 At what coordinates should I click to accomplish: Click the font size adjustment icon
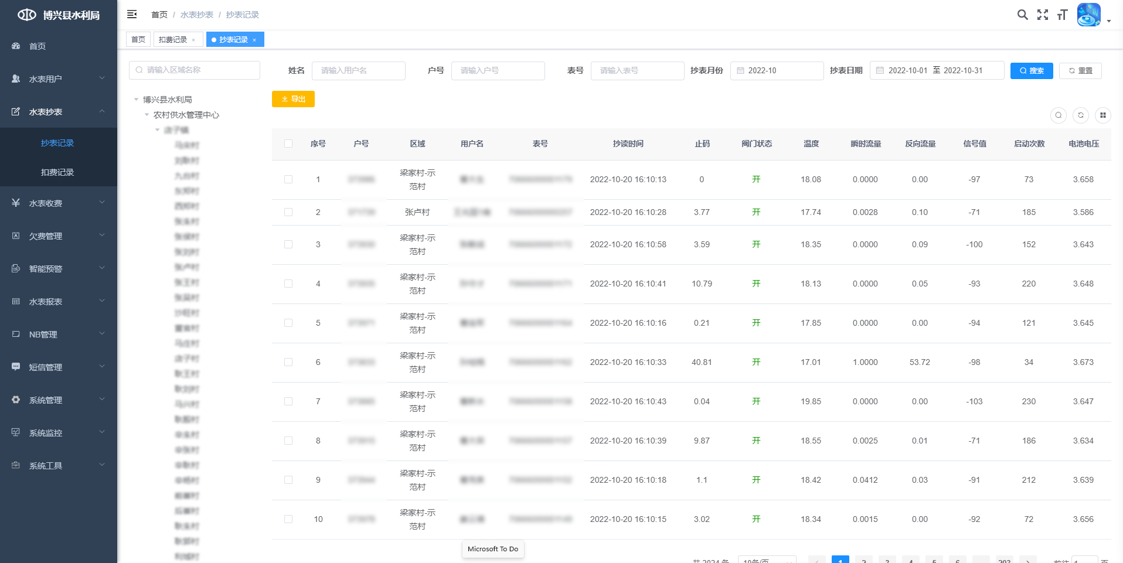1063,15
